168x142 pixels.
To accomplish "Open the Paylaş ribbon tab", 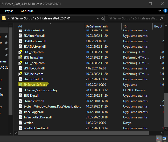I will (9, 11).
